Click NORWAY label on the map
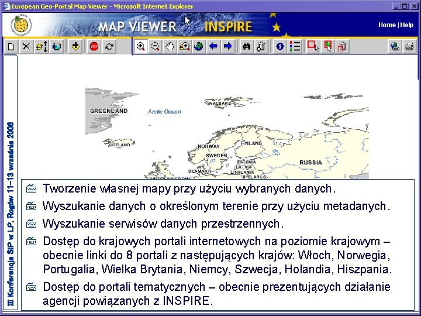The image size is (421, 316). (x=209, y=146)
